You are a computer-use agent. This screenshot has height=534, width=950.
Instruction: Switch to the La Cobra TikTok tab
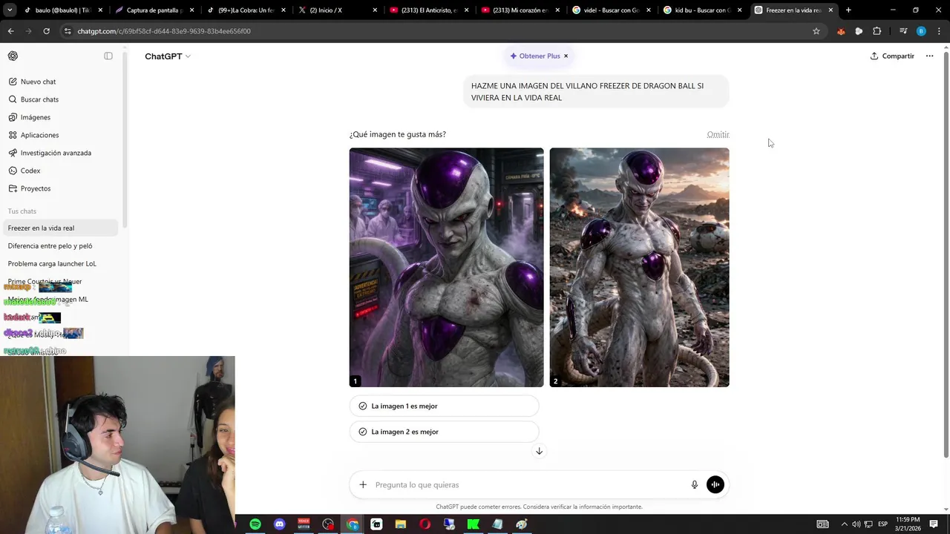(247, 10)
